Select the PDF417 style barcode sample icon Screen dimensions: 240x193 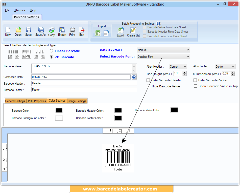pyautogui.click(x=27, y=57)
